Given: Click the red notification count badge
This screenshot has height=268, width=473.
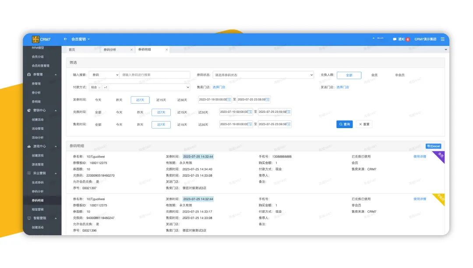Looking at the screenshot, I should point(408,39).
